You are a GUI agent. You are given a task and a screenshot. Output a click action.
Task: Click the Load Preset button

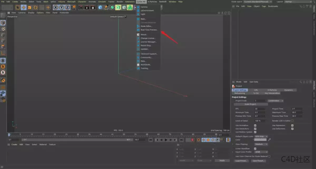click(241, 160)
